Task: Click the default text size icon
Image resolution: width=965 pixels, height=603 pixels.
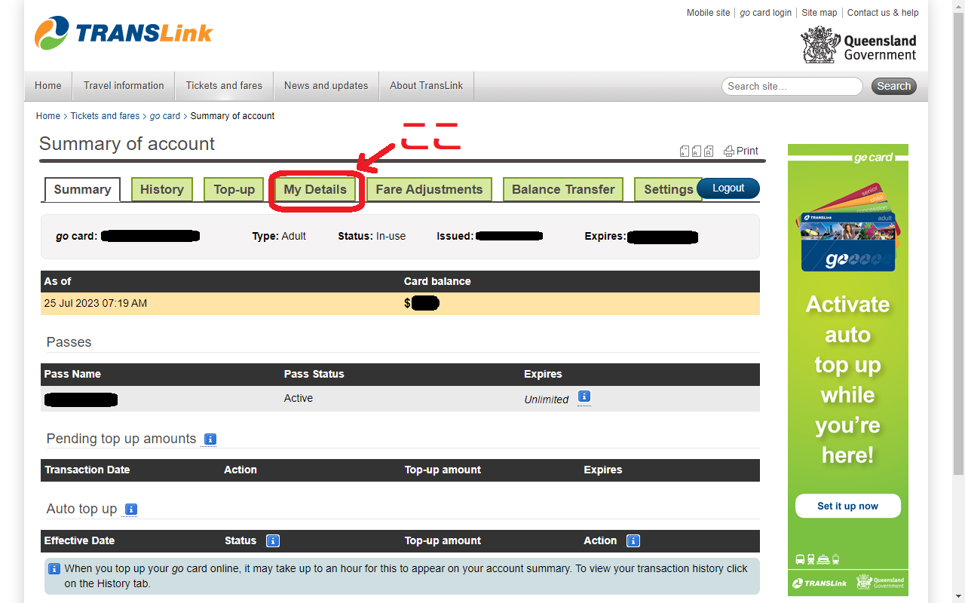Action: point(697,151)
